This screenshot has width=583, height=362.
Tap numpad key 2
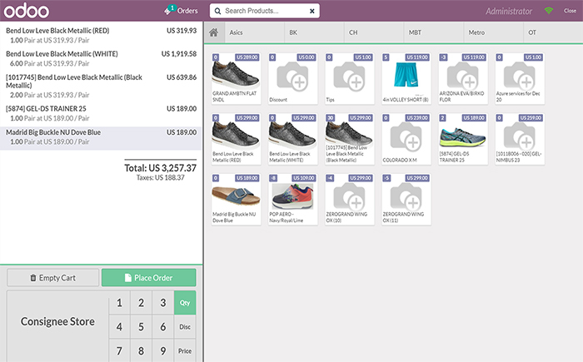click(x=141, y=303)
